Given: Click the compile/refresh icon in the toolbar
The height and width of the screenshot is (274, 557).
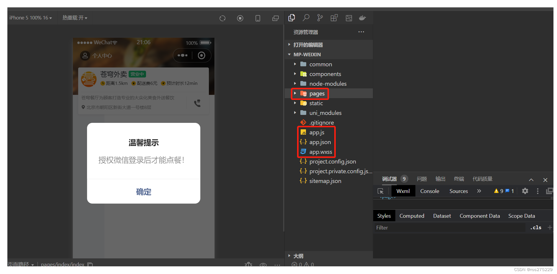Looking at the screenshot, I should 222,18.
